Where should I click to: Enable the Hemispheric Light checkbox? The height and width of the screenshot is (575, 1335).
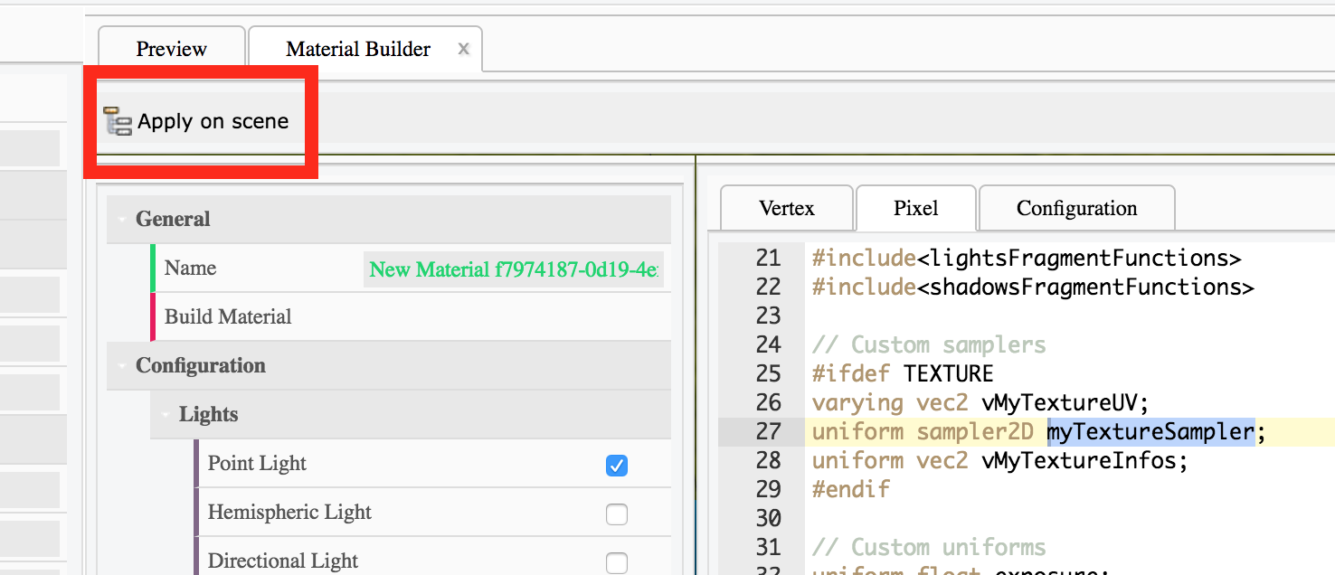(617, 514)
